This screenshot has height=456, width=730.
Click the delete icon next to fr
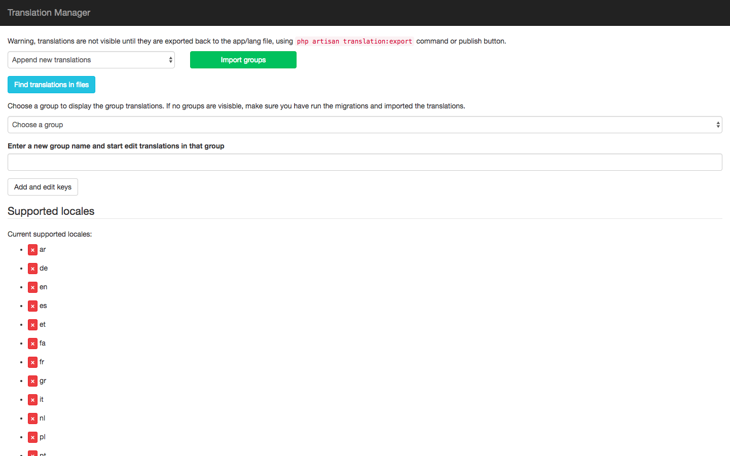click(32, 362)
